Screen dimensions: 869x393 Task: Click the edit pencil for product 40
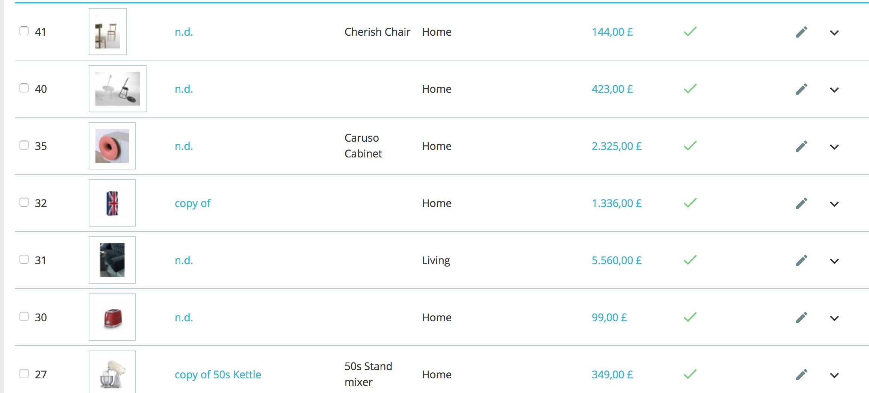(x=801, y=89)
